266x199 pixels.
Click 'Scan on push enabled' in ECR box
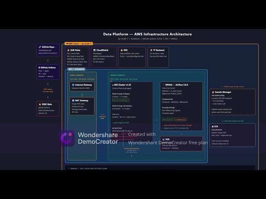[x=220, y=141]
